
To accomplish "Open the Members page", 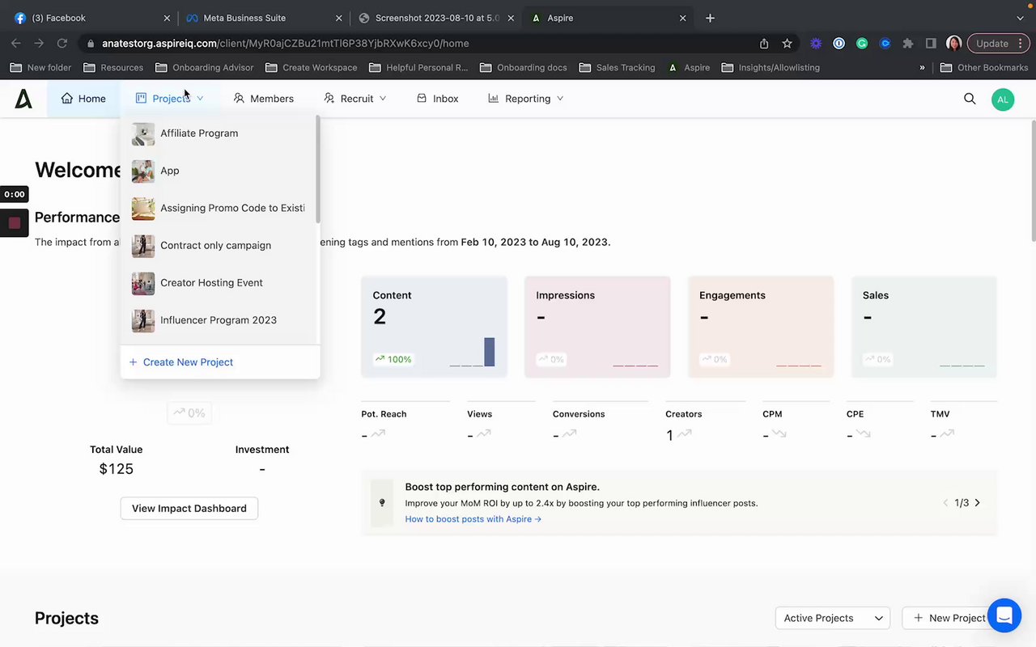I will (x=263, y=99).
